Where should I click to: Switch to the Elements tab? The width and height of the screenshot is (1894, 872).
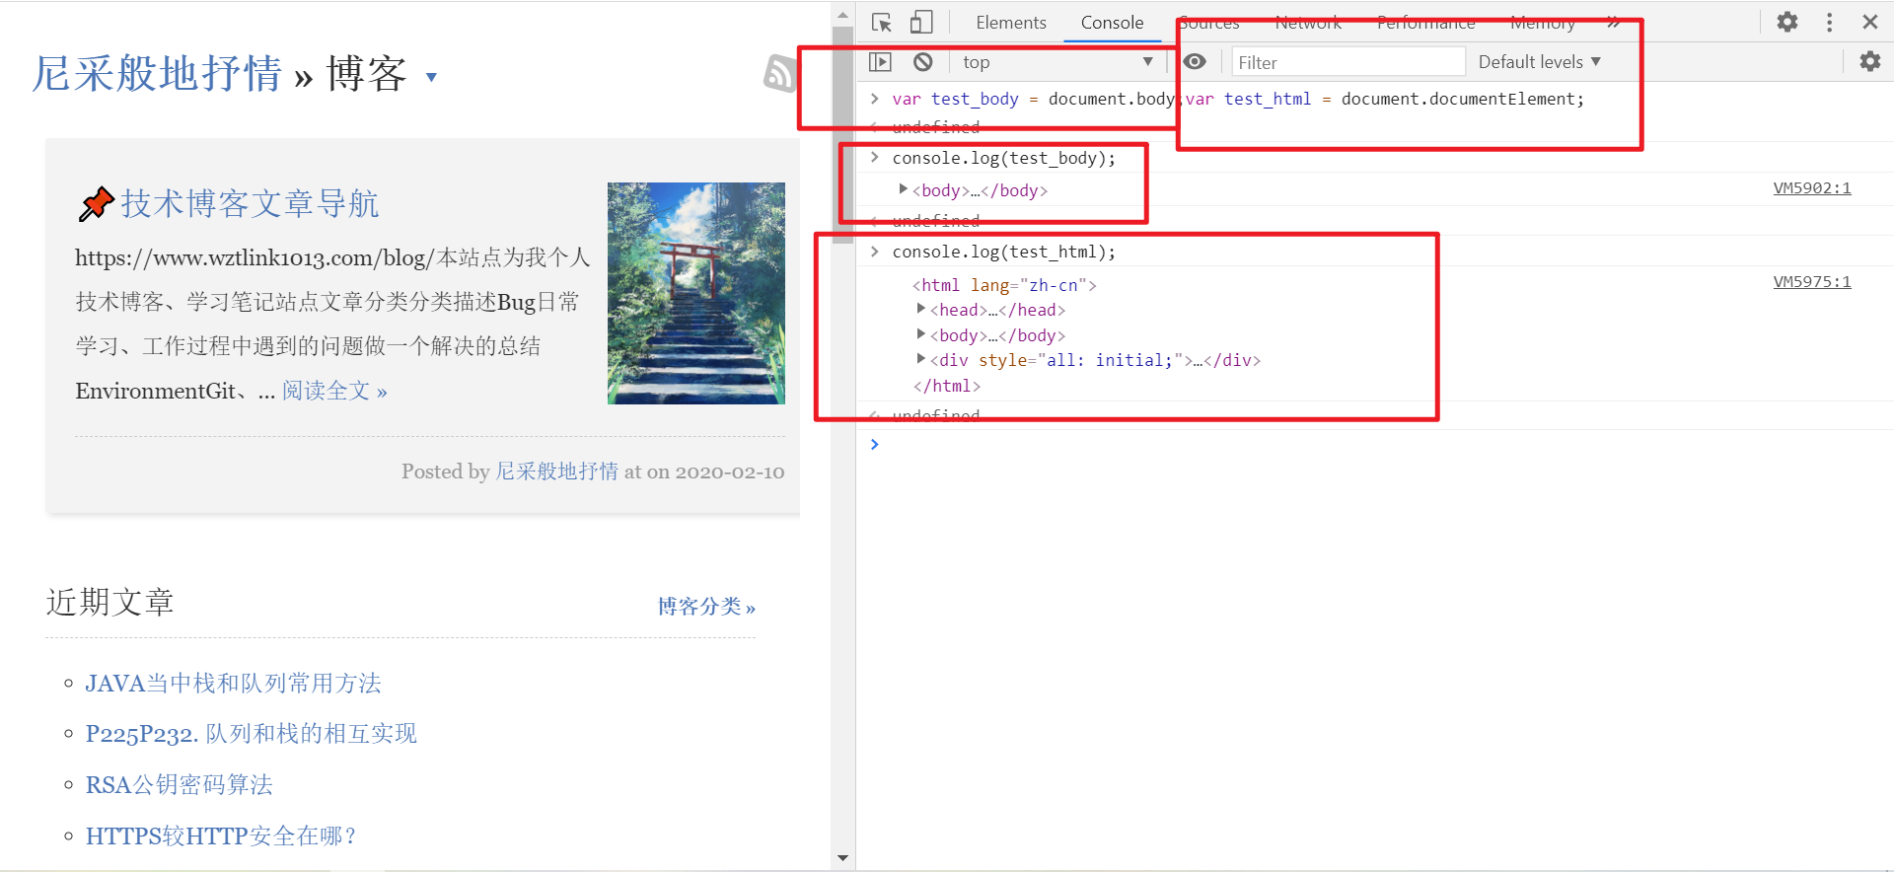coord(1010,22)
